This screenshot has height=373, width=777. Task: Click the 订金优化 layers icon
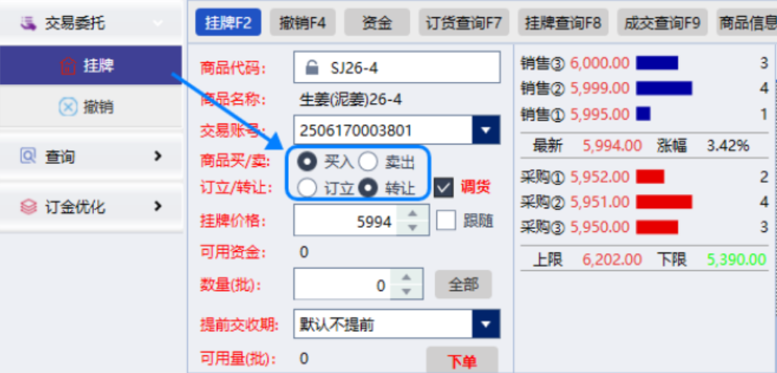coord(28,206)
